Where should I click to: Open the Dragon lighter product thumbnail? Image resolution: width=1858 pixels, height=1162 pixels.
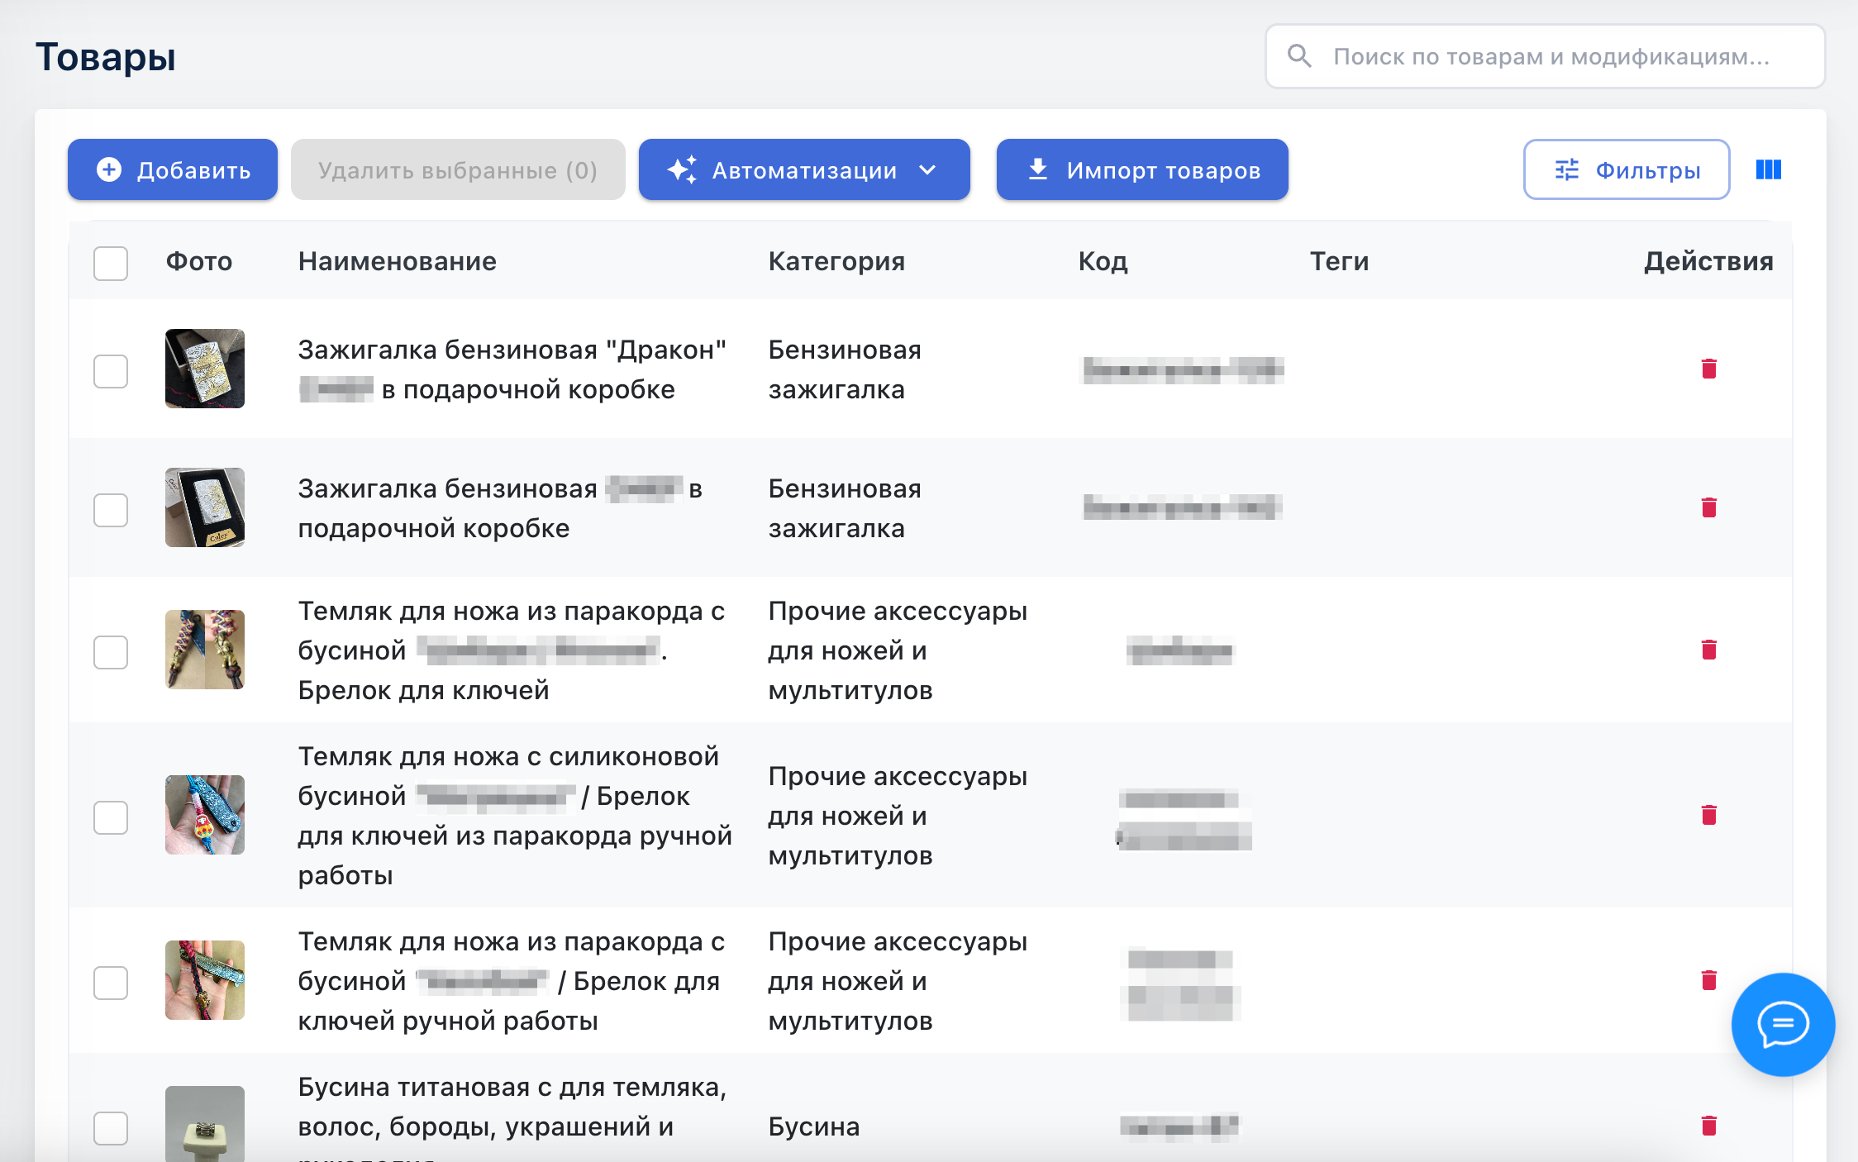pyautogui.click(x=205, y=369)
